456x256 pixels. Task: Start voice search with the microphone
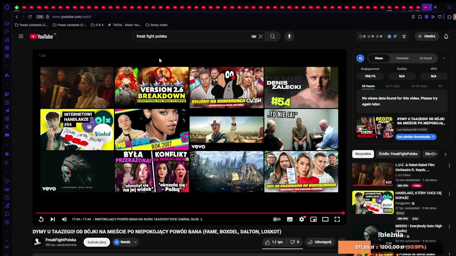tap(289, 36)
